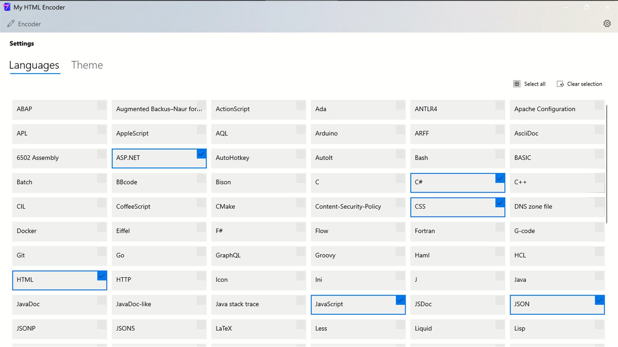Uncheck the JavaScript checkbox
618x347 pixels.
(400, 300)
